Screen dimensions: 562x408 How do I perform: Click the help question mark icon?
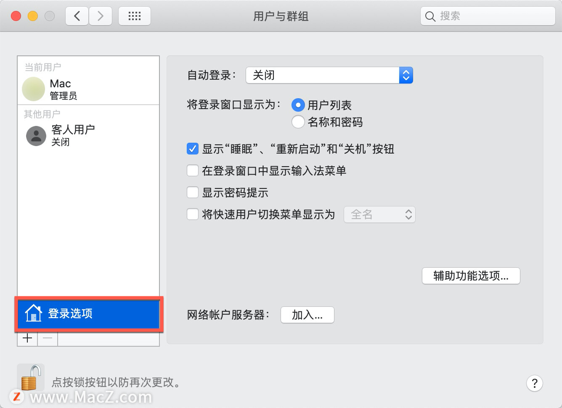[x=535, y=383]
